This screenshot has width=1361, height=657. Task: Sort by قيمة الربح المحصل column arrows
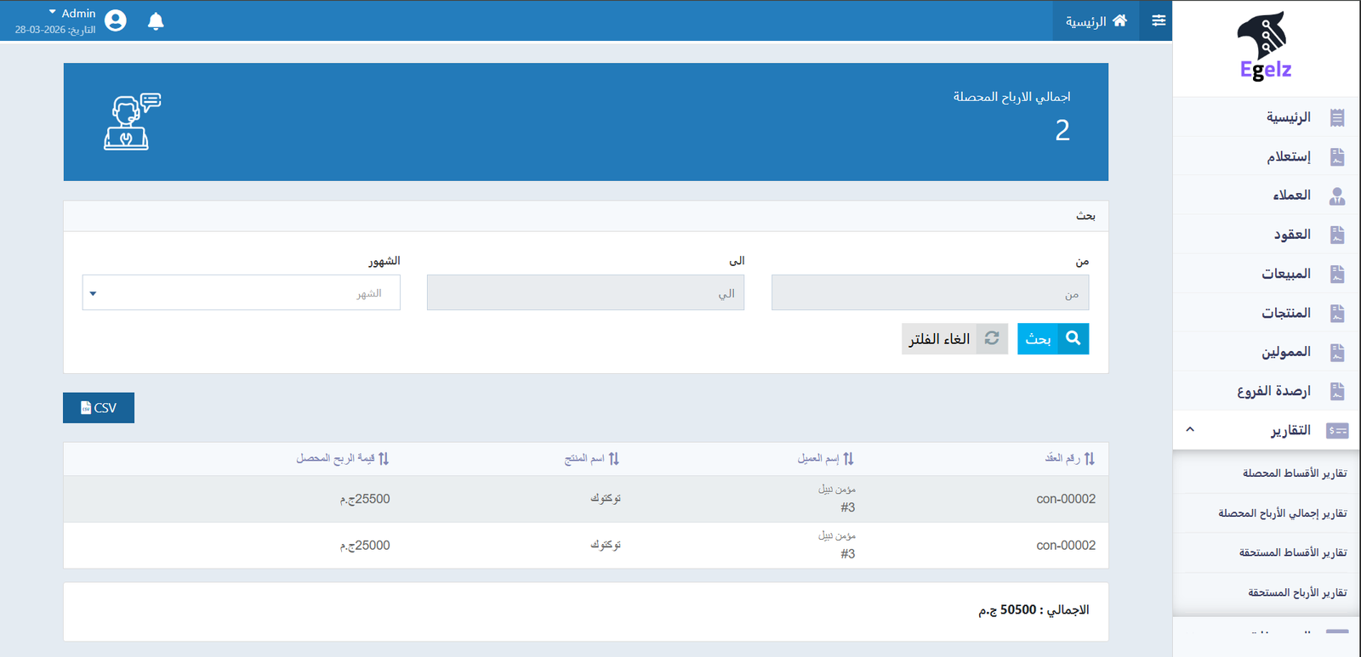click(x=384, y=459)
